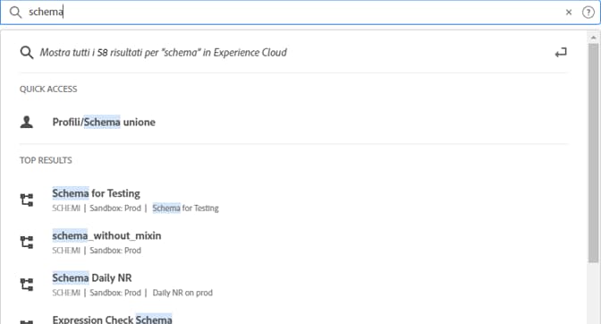Click the schema icon beside schema_without_mixin
Screen dimensions: 601x324
pos(27,243)
